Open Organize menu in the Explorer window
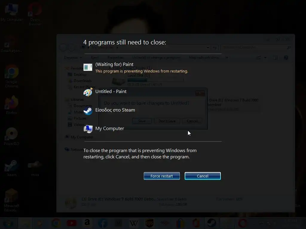 73,58
